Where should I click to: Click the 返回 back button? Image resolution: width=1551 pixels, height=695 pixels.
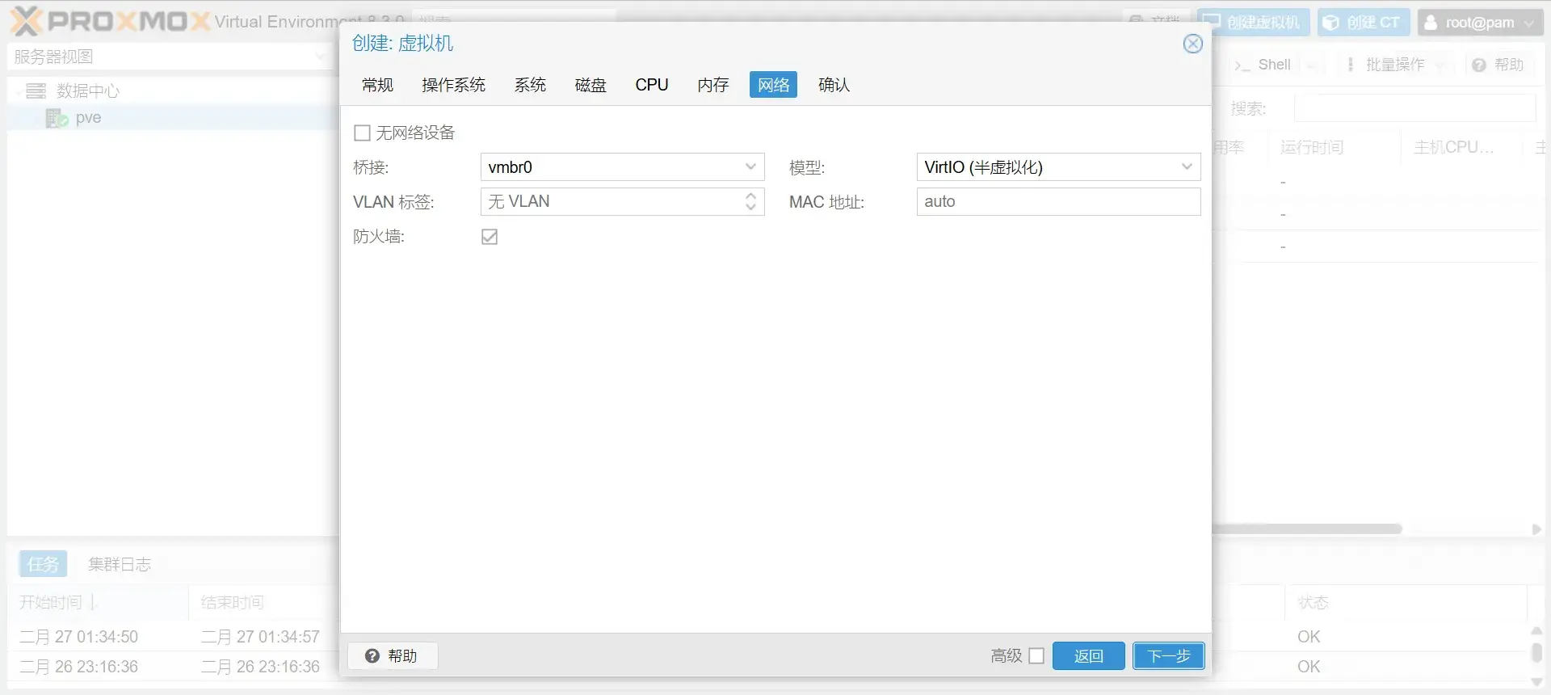[x=1088, y=656]
